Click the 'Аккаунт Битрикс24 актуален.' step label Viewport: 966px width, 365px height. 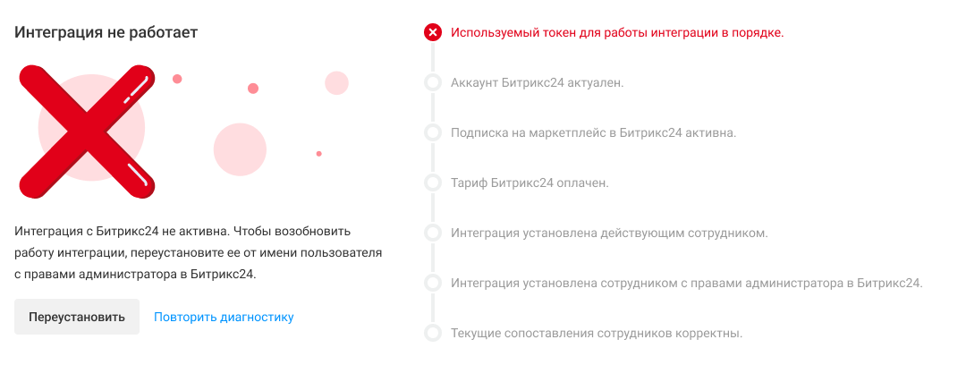tap(537, 83)
